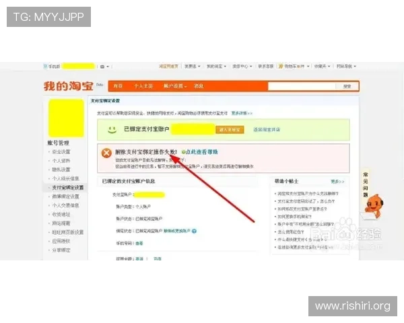
Task: Open 旺旺网页版设置 in the sidebar
Action: pos(68,232)
